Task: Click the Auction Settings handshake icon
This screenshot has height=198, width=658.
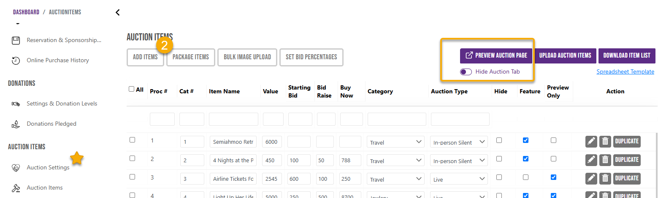Action: tap(16, 168)
